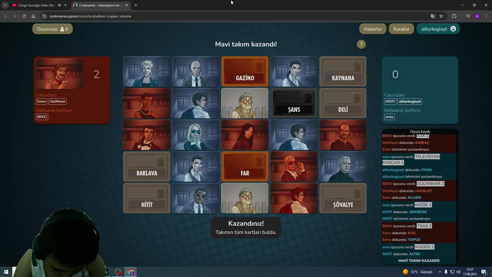
Task: Click blue team player tag MERT
Action: [390, 102]
